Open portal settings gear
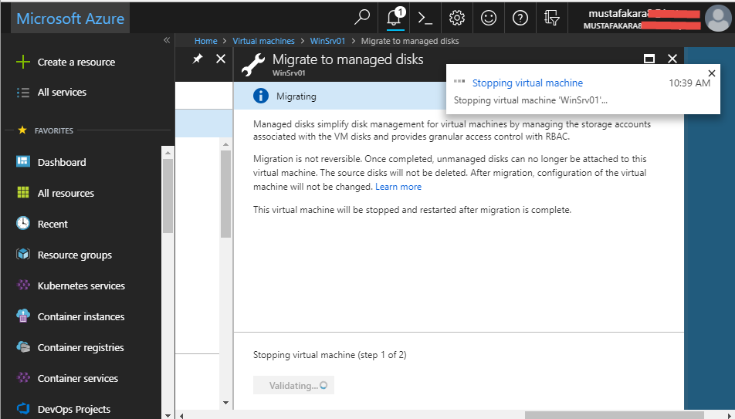735x419 pixels. coord(456,18)
